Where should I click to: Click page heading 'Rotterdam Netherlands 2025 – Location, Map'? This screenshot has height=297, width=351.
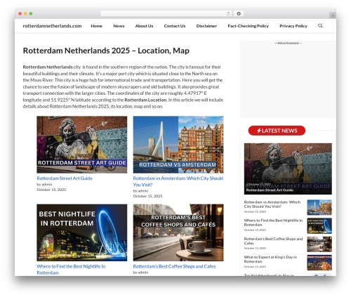click(106, 51)
